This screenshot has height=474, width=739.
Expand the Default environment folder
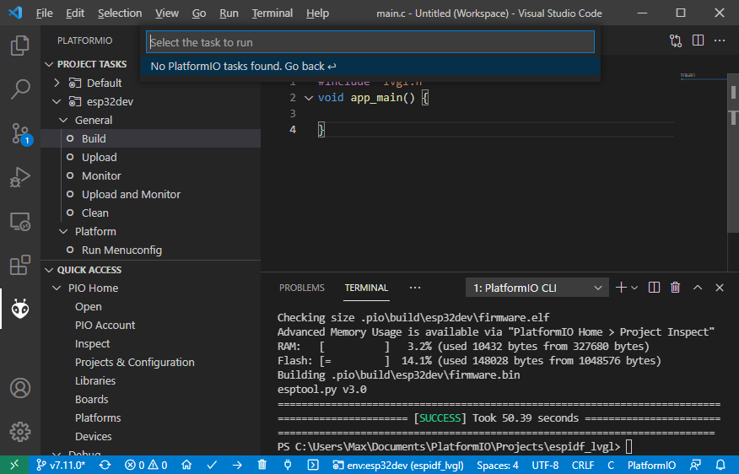57,83
